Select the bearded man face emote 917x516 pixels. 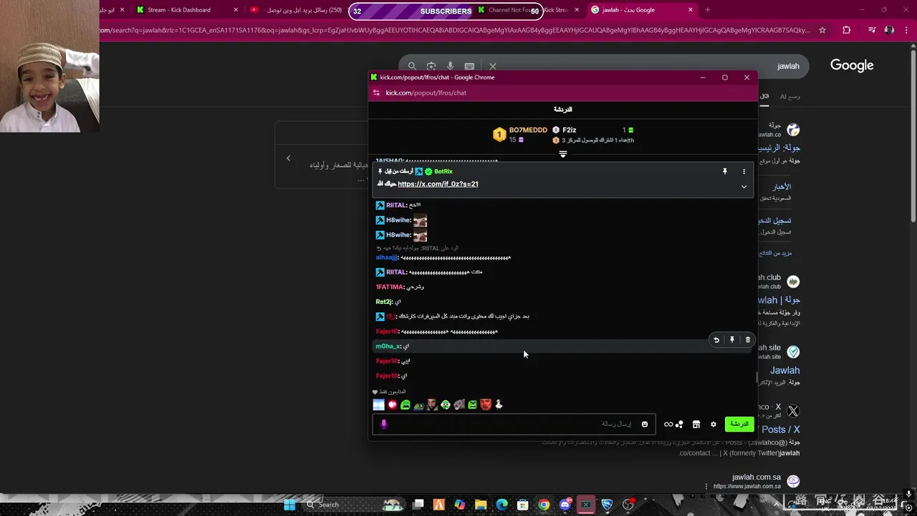432,405
